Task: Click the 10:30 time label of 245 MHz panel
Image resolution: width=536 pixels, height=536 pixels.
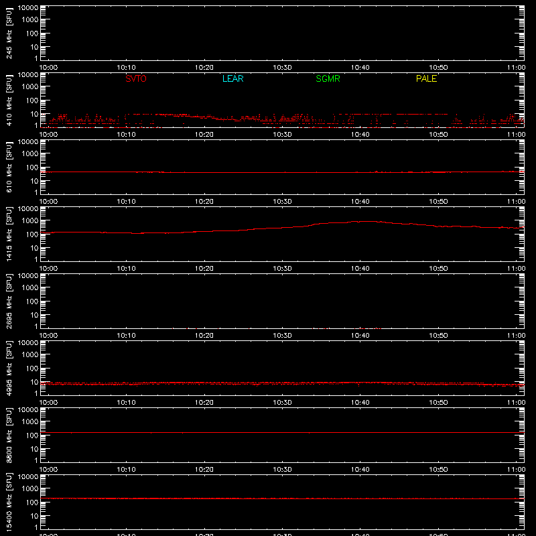Action: pyautogui.click(x=282, y=68)
